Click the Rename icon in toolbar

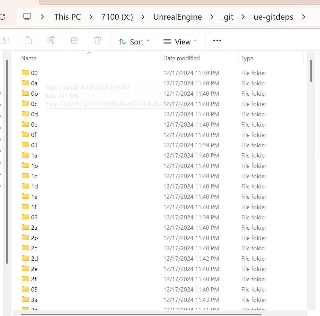tap(51, 41)
